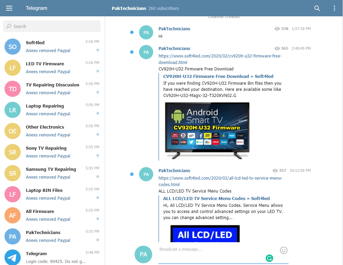The height and width of the screenshot is (265, 343).
Task: Open the Laptop Repairing chat
Action: 52,110
